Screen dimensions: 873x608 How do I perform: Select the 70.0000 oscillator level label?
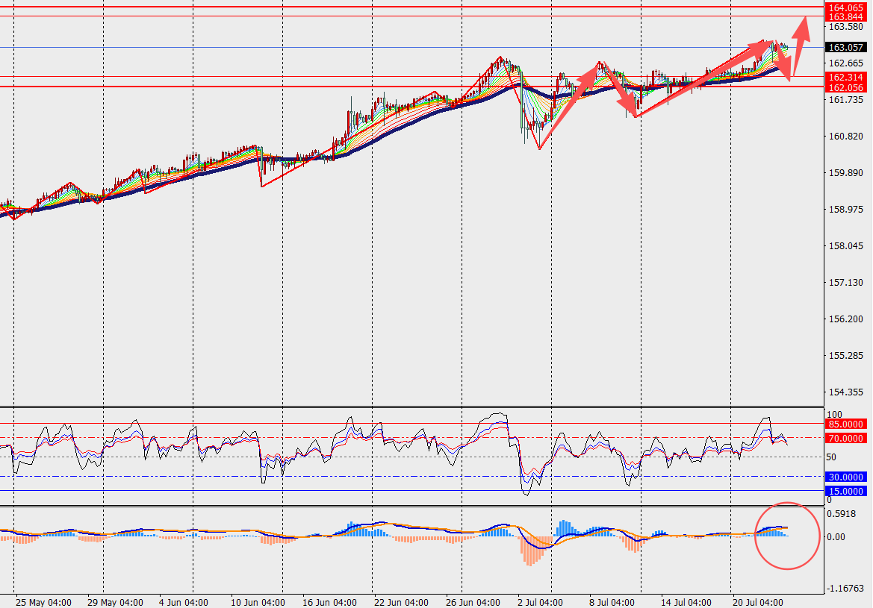[x=845, y=439]
